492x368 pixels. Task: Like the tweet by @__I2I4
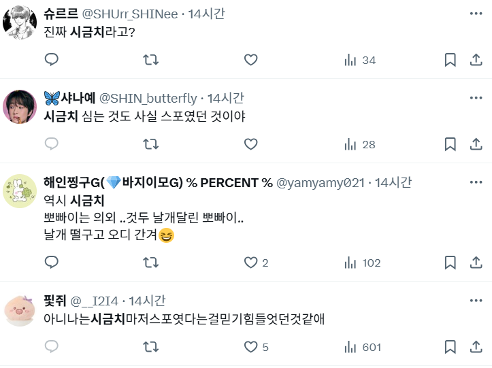(x=250, y=347)
